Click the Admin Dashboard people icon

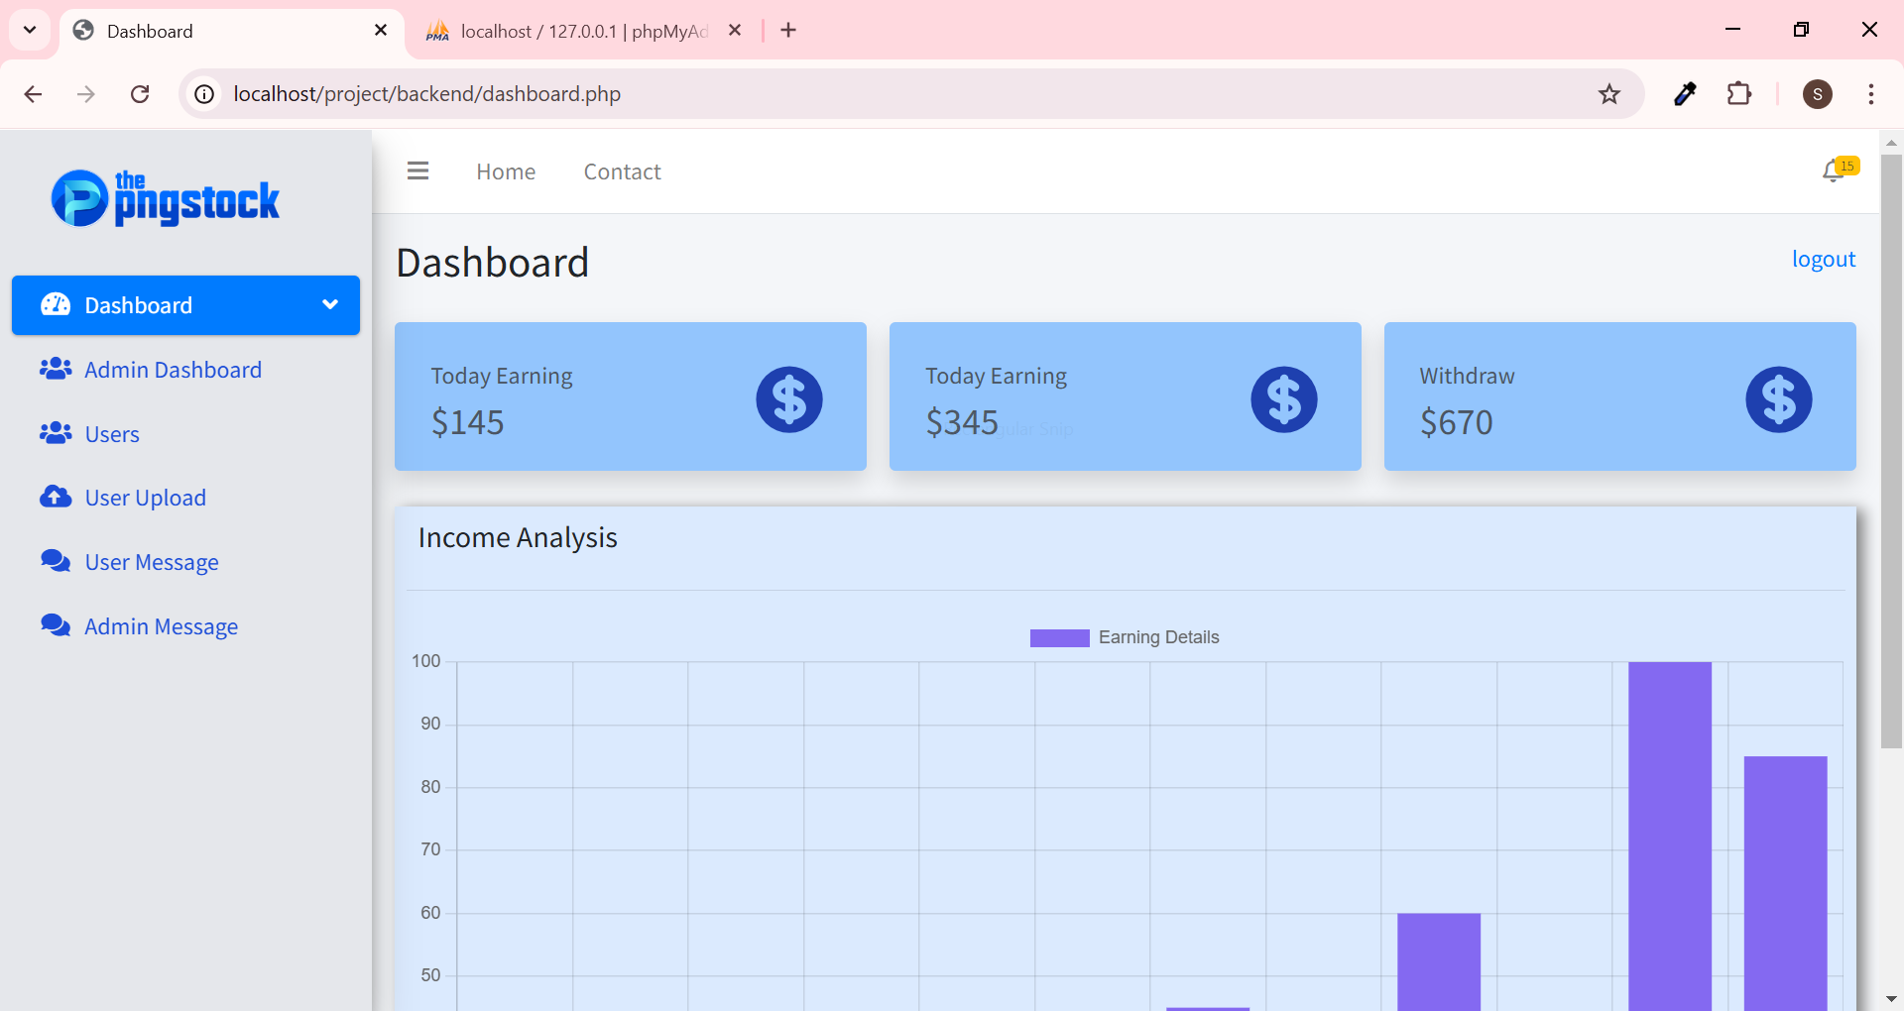tap(56, 369)
